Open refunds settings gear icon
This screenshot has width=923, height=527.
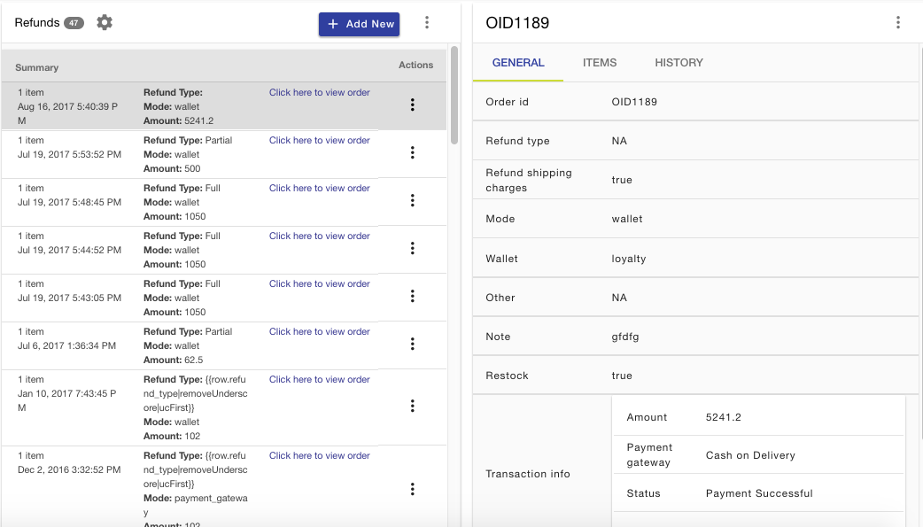click(105, 22)
